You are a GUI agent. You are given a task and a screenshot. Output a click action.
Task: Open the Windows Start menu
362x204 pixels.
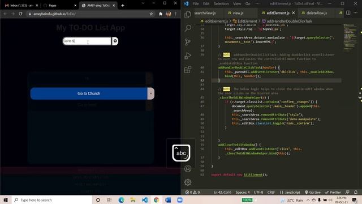[6, 200]
